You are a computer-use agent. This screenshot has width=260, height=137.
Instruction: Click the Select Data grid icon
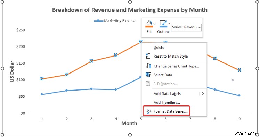[x=148, y=75]
